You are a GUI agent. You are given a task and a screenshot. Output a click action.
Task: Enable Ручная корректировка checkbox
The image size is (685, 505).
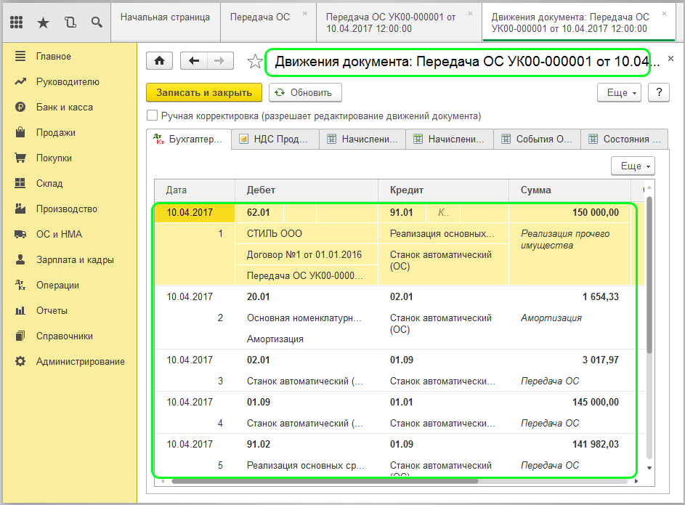152,116
